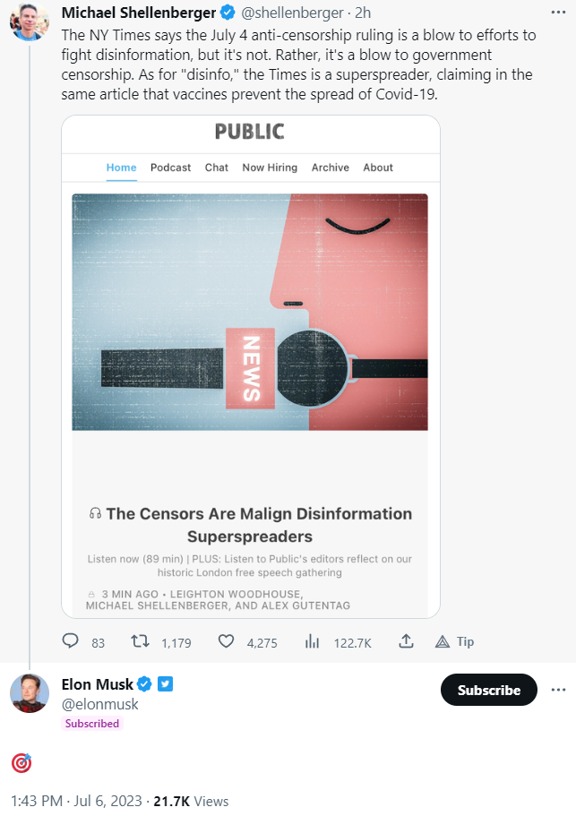Open the NEWS microphone article image
The image size is (576, 816).
pos(250,312)
